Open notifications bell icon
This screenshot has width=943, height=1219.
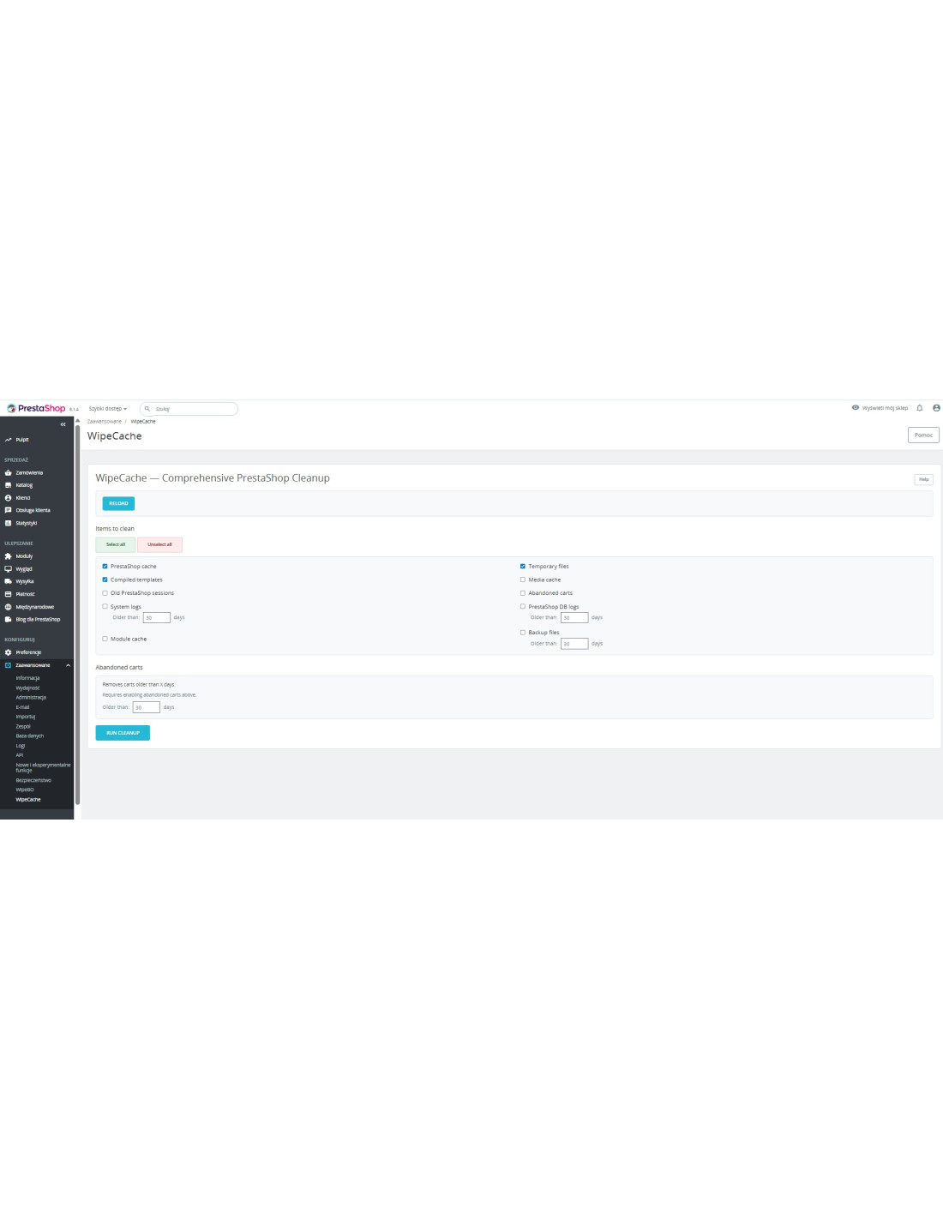pos(919,408)
